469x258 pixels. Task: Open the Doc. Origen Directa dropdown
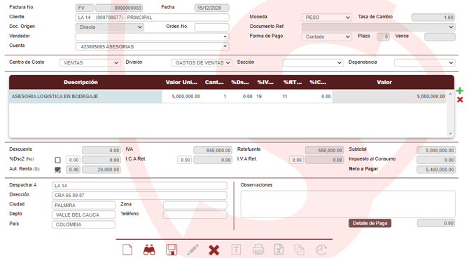click(110, 27)
